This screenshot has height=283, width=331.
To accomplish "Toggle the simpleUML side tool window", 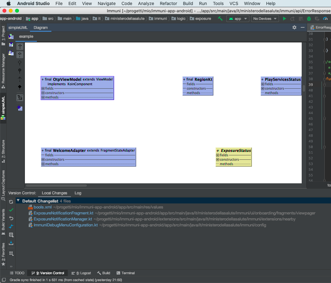I will click(x=3, y=108).
